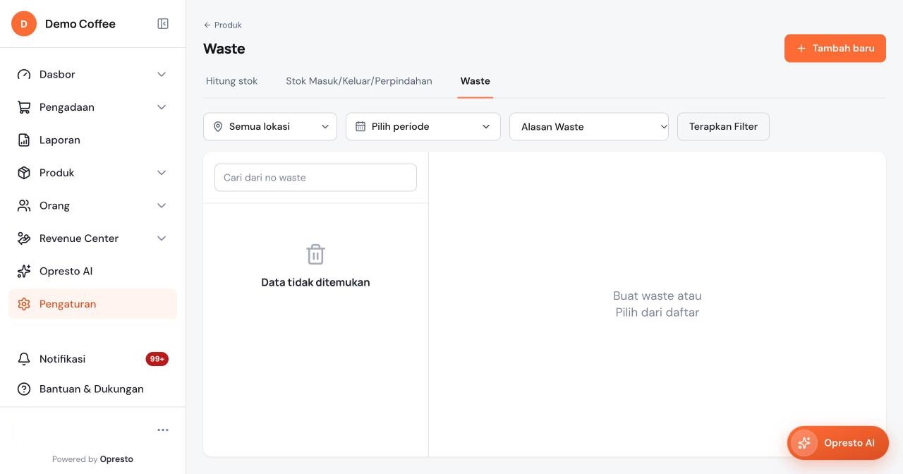Open the three-dots more menu in sidebar

163,430
